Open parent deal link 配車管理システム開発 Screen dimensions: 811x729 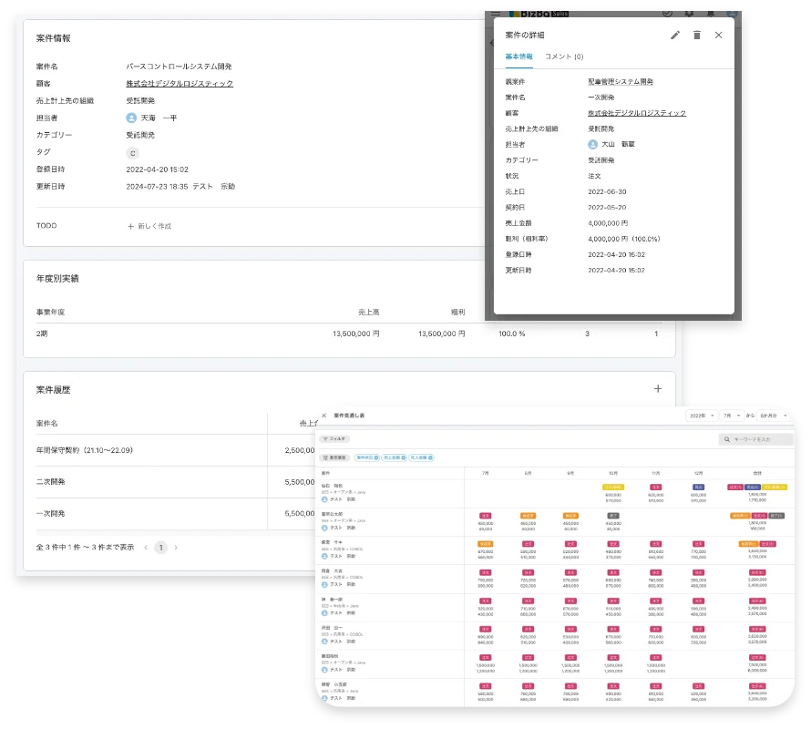[621, 82]
